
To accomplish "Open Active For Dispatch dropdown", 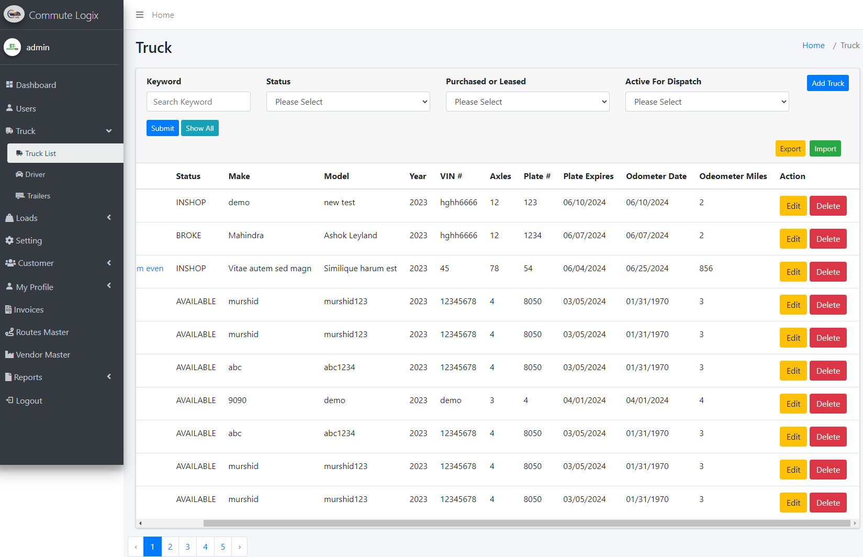I will (707, 102).
